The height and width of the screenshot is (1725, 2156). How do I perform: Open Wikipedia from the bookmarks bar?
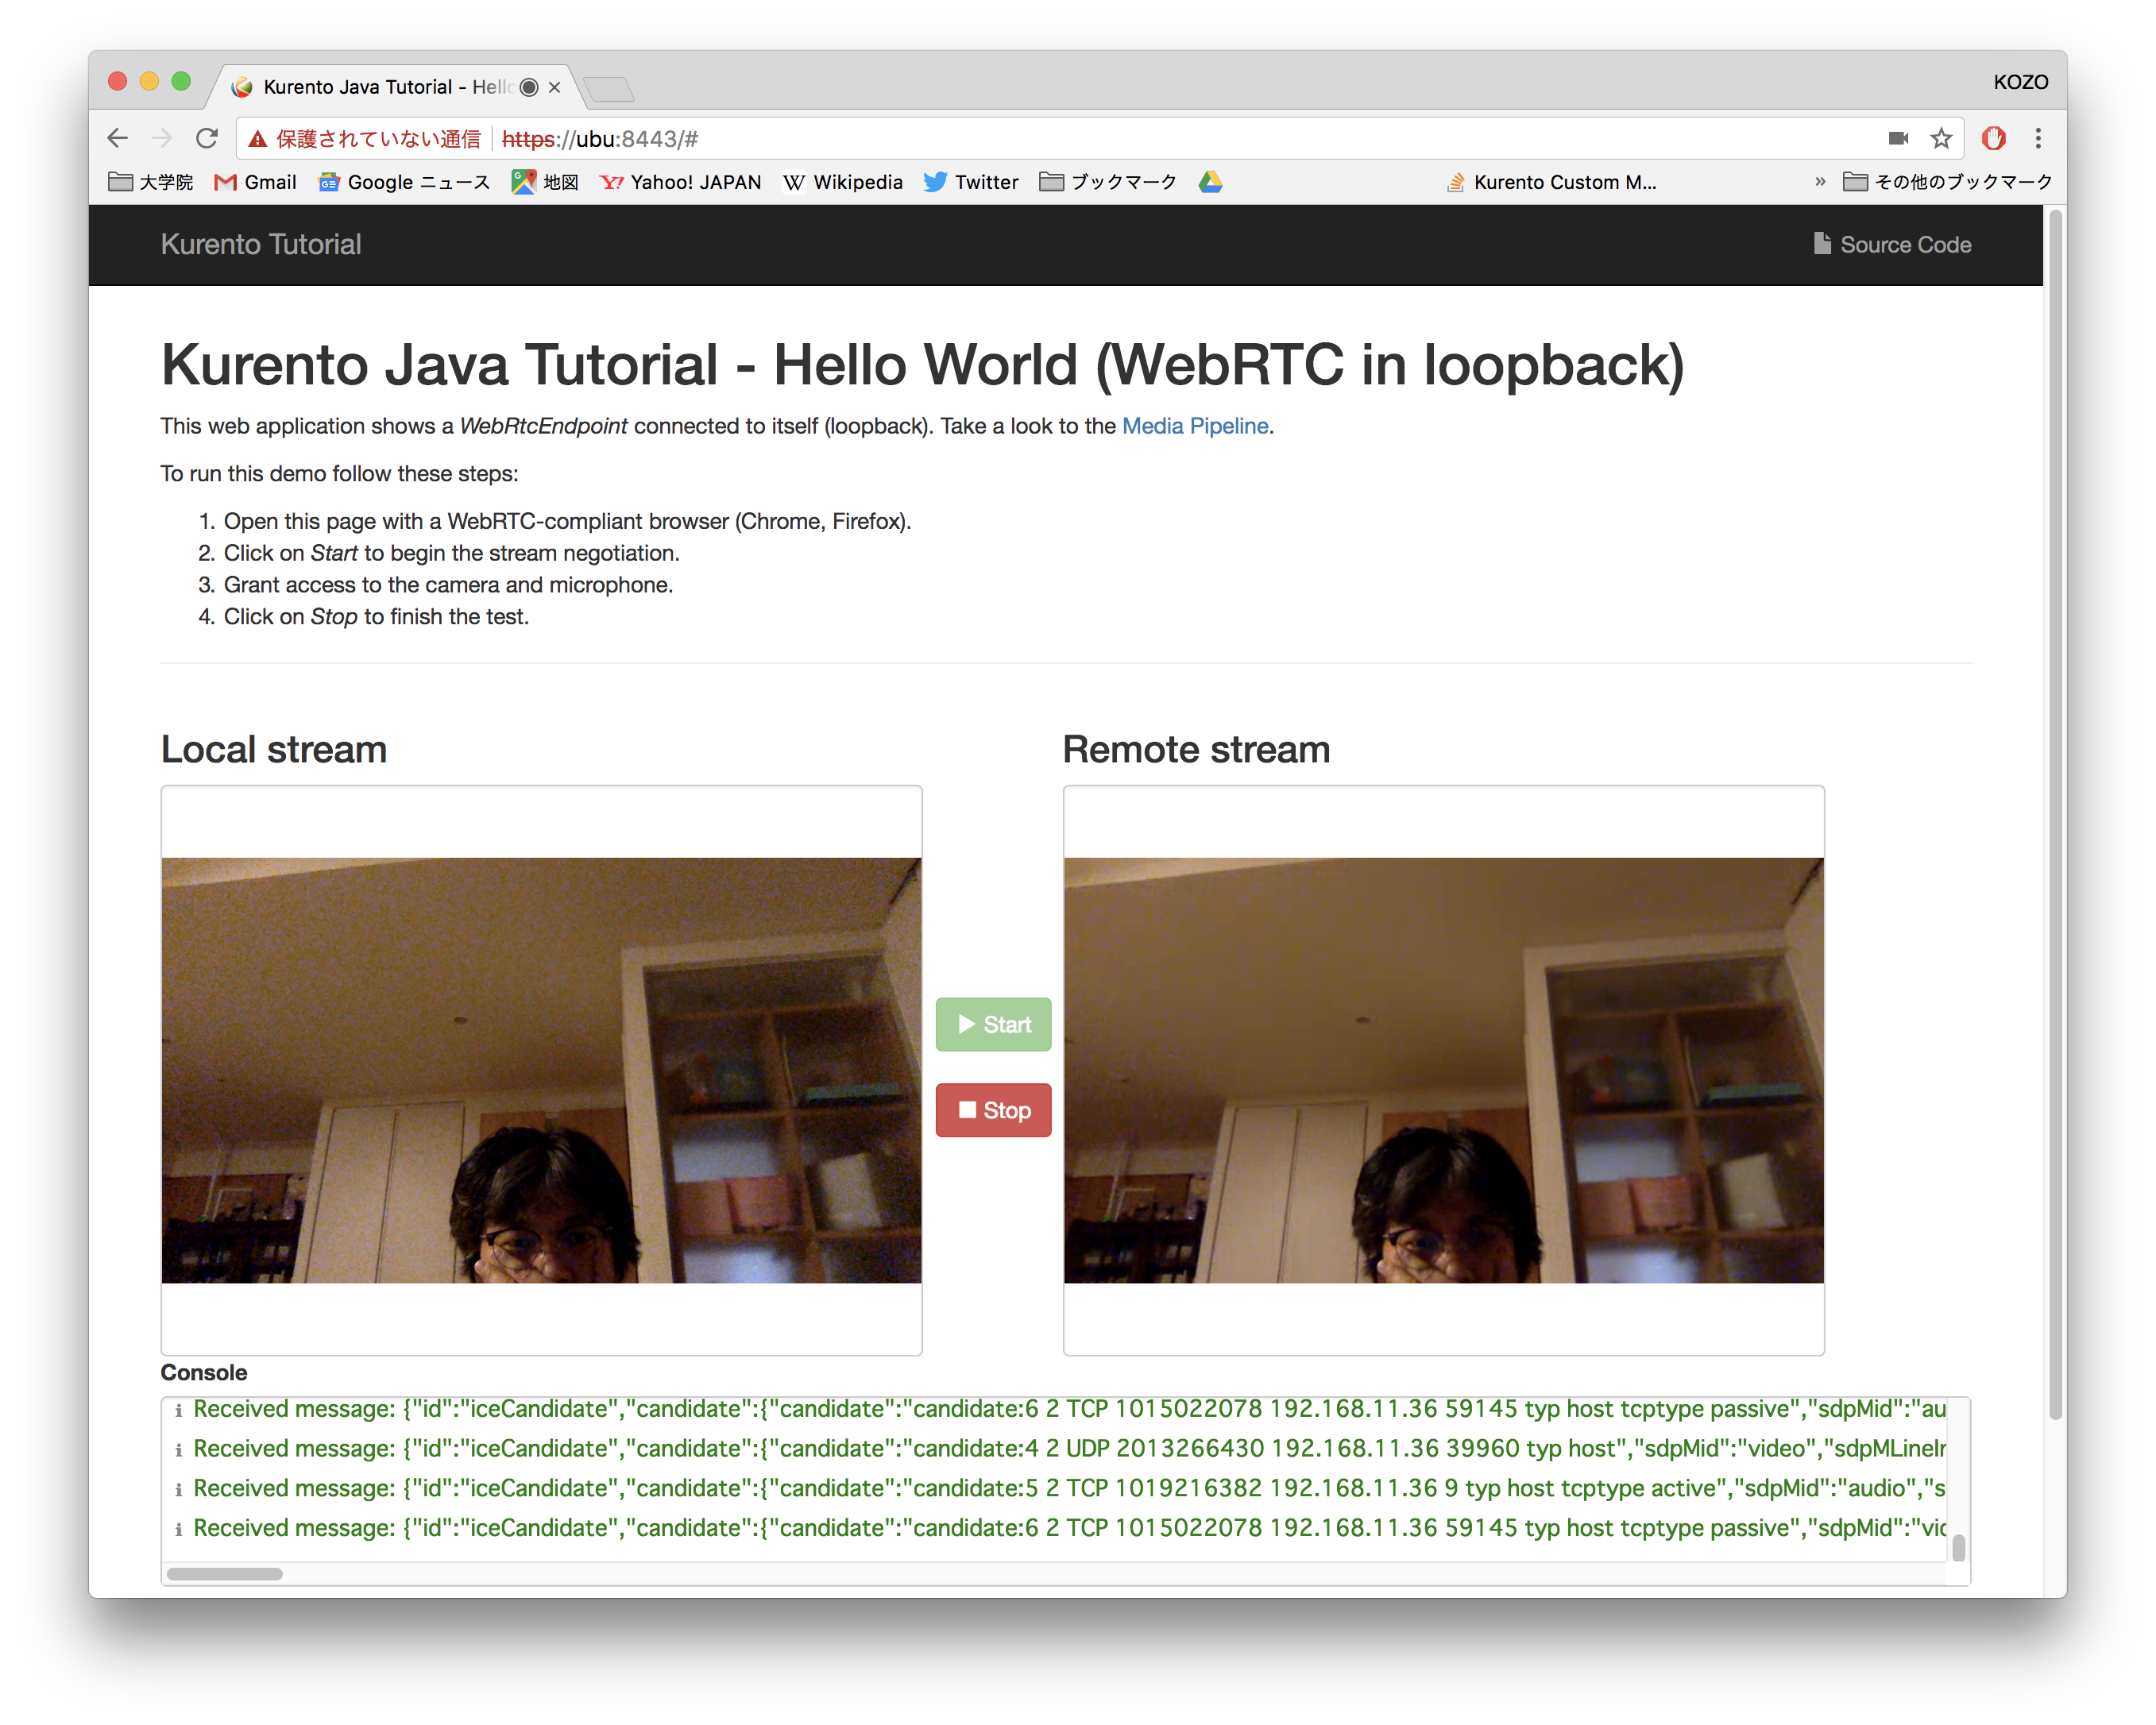point(843,182)
